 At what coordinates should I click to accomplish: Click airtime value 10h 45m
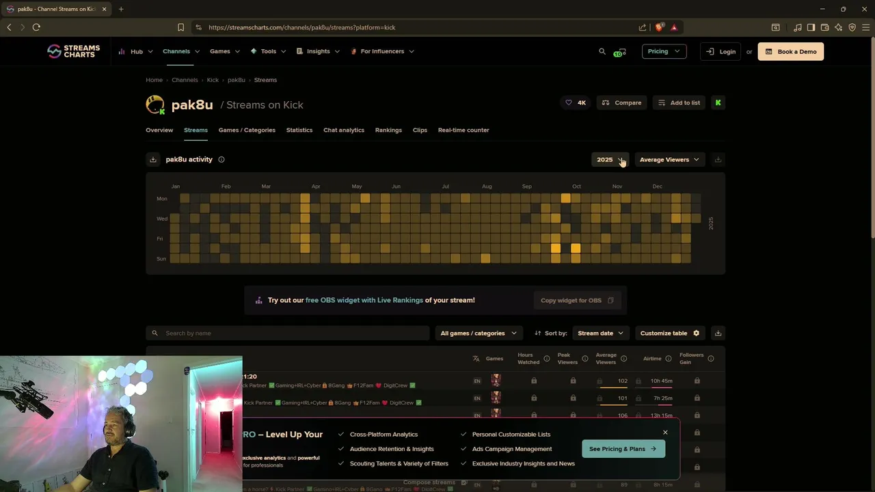pyautogui.click(x=661, y=381)
